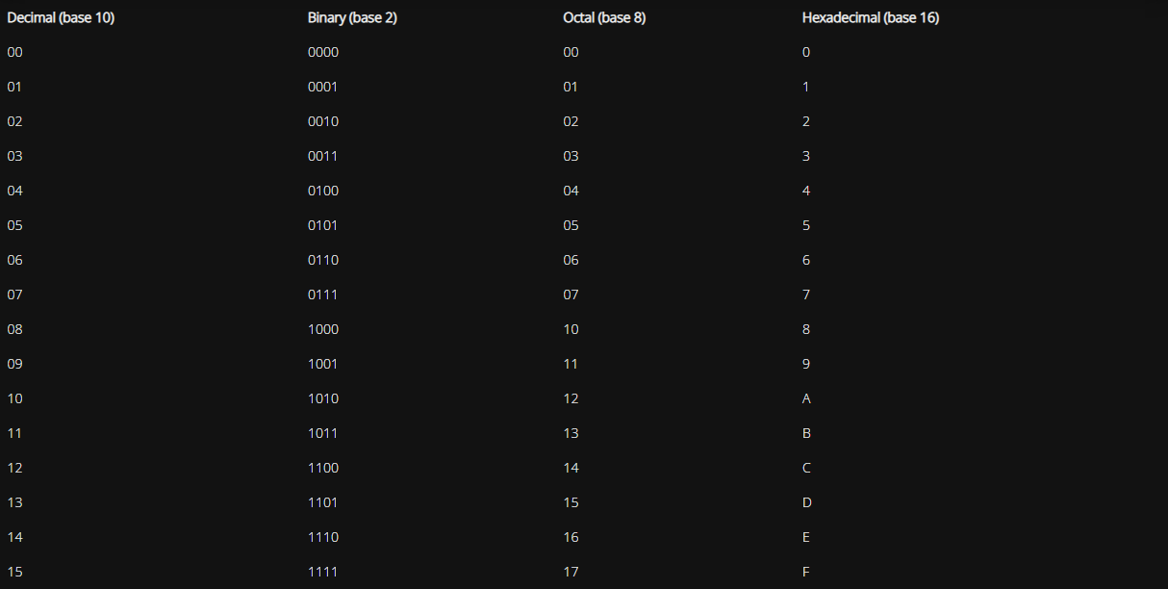Click the hexadecimal cell showing 0
The image size is (1168, 589).
pos(806,52)
